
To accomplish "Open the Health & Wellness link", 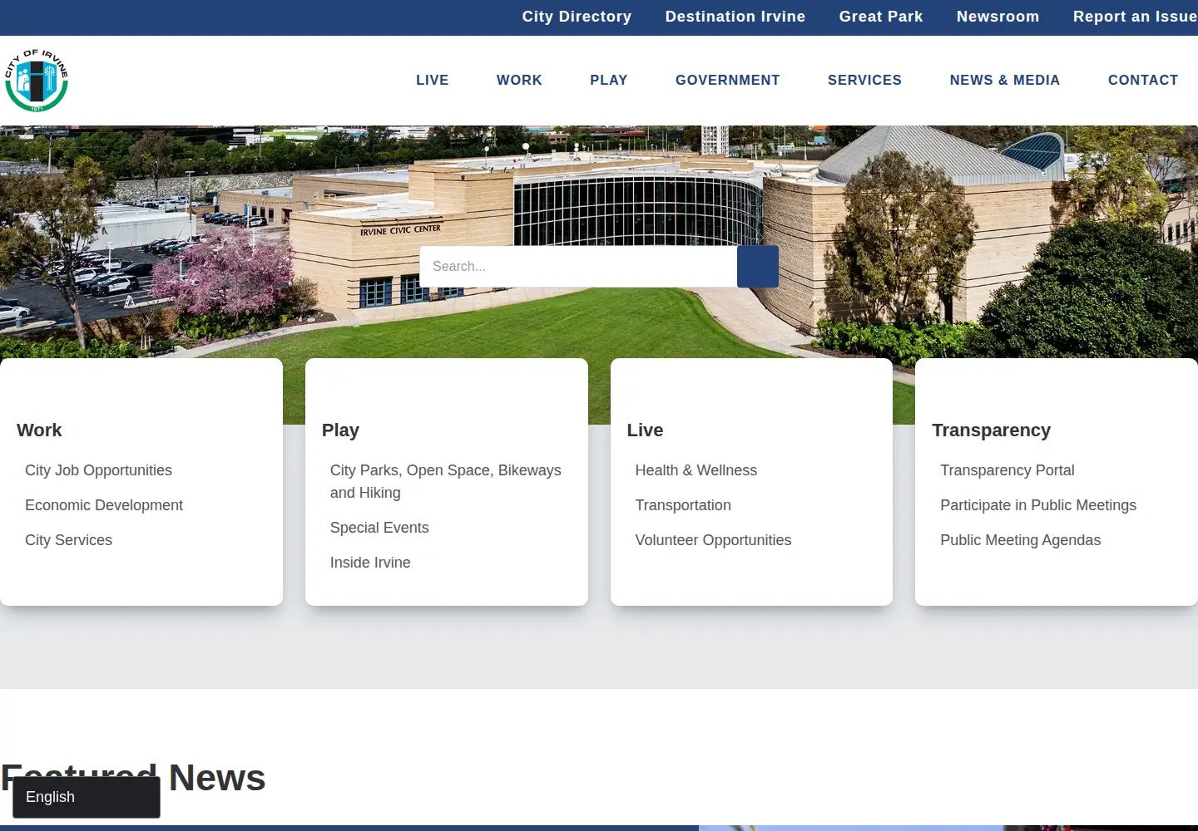I will pyautogui.click(x=696, y=470).
